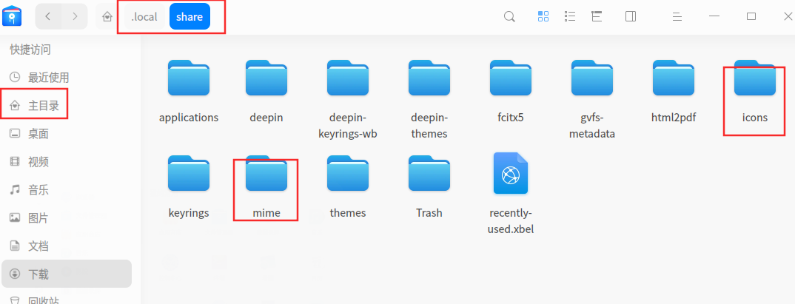Open the search magnifier icon
This screenshot has height=304, width=795.
[509, 17]
